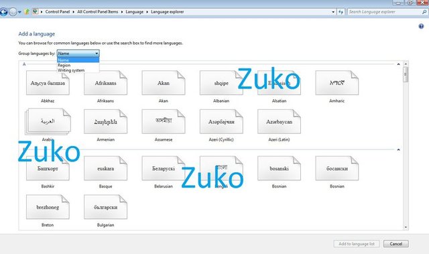Go to Control Panel in the breadcrumb
Viewport: 429px width, 254px height.
(58, 12)
